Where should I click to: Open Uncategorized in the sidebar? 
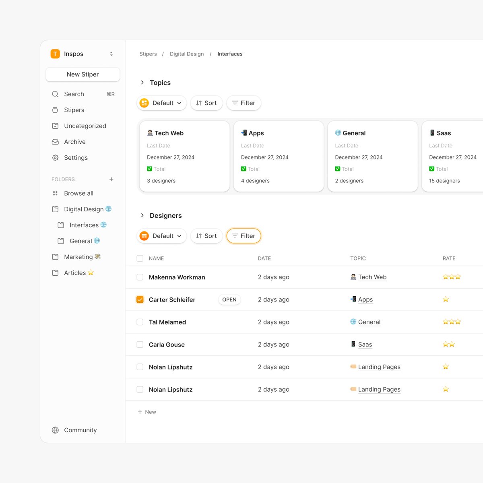[x=85, y=126]
